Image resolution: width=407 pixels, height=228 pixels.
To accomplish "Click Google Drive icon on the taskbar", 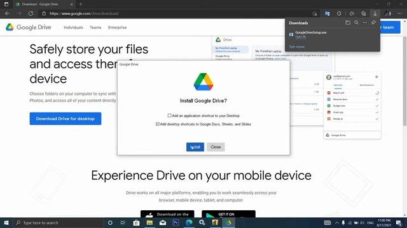I will pyautogui.click(x=229, y=223).
